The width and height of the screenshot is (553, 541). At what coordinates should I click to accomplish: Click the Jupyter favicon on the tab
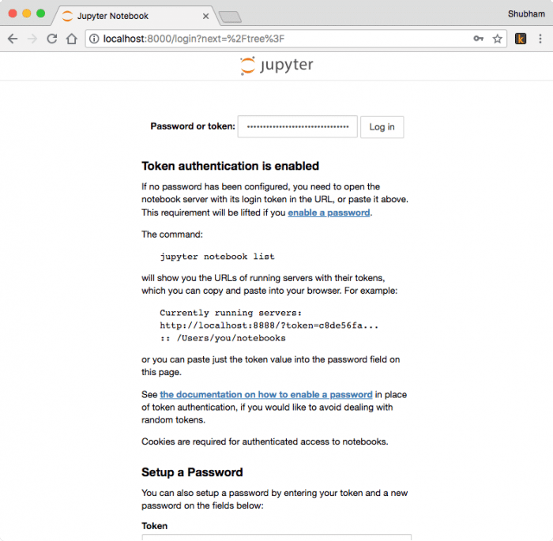tap(67, 16)
